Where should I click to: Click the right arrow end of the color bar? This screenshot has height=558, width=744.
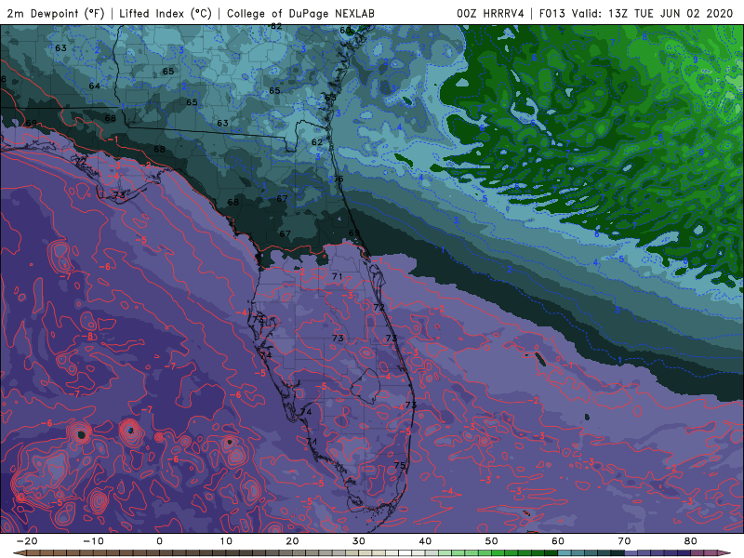725,553
